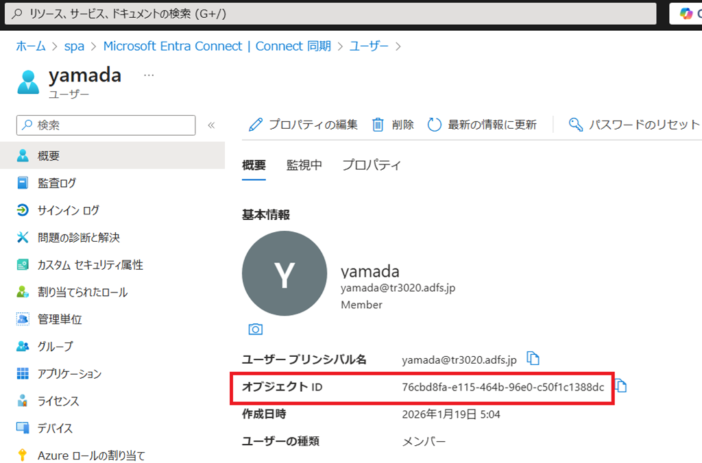
Task: Click the camera icon under the avatar
Action: 256,329
